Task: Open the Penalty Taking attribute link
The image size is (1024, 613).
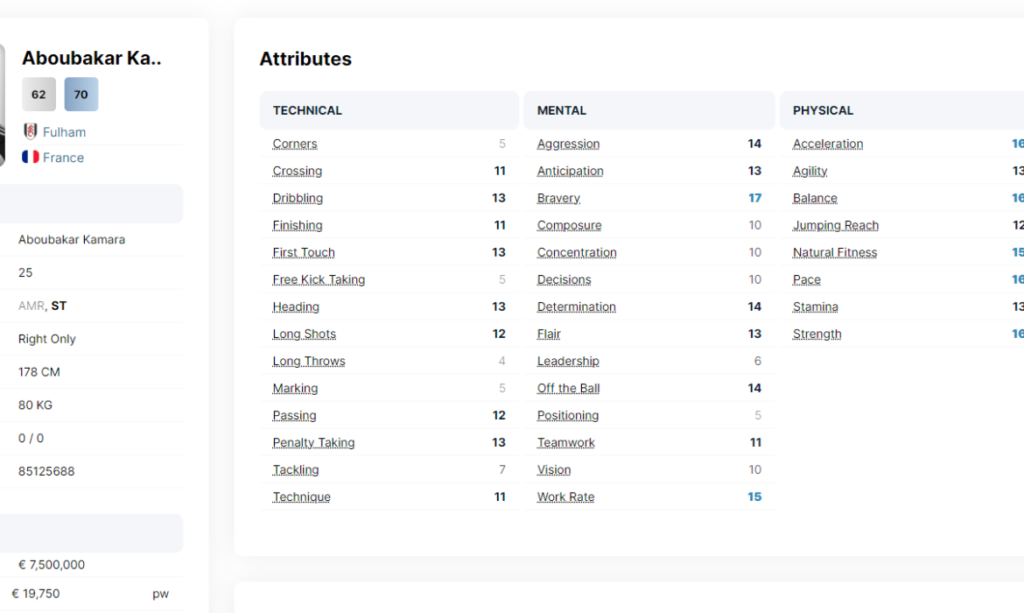Action: [x=313, y=442]
